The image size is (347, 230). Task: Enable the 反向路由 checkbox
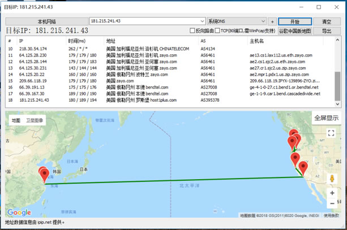[192, 31]
